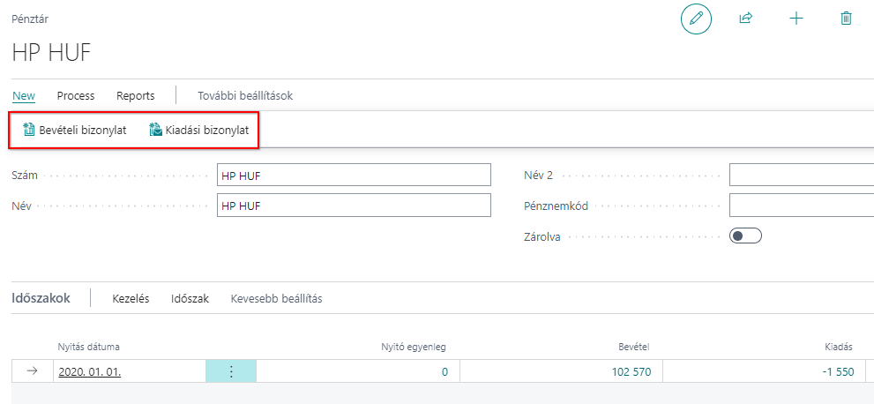This screenshot has height=404, width=874.
Task: Click the Pénznemkód input field
Action: (x=802, y=206)
